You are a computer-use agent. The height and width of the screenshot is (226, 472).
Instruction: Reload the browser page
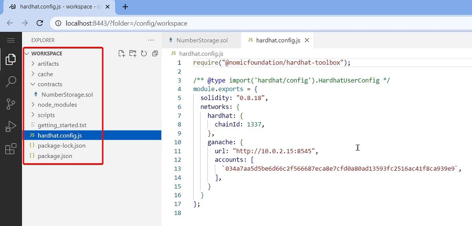click(x=39, y=23)
